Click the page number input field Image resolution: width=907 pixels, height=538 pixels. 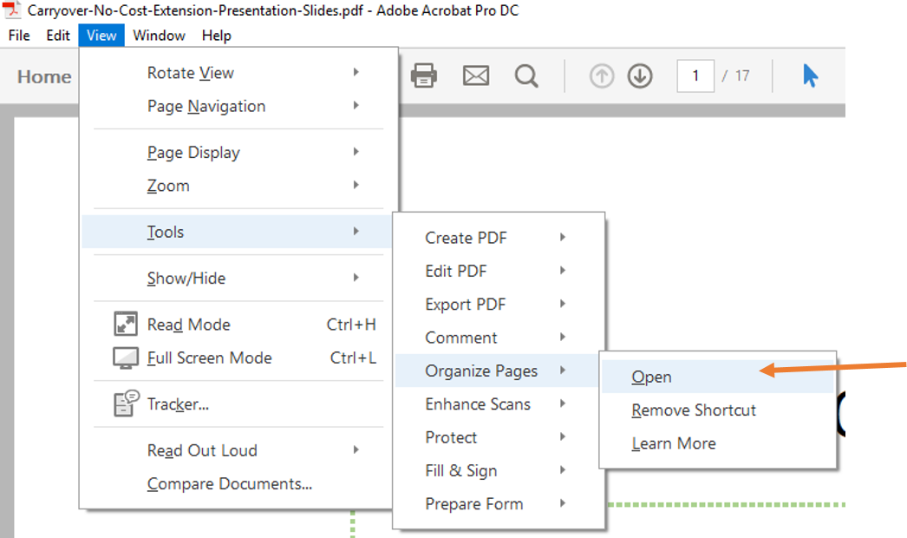(x=695, y=76)
